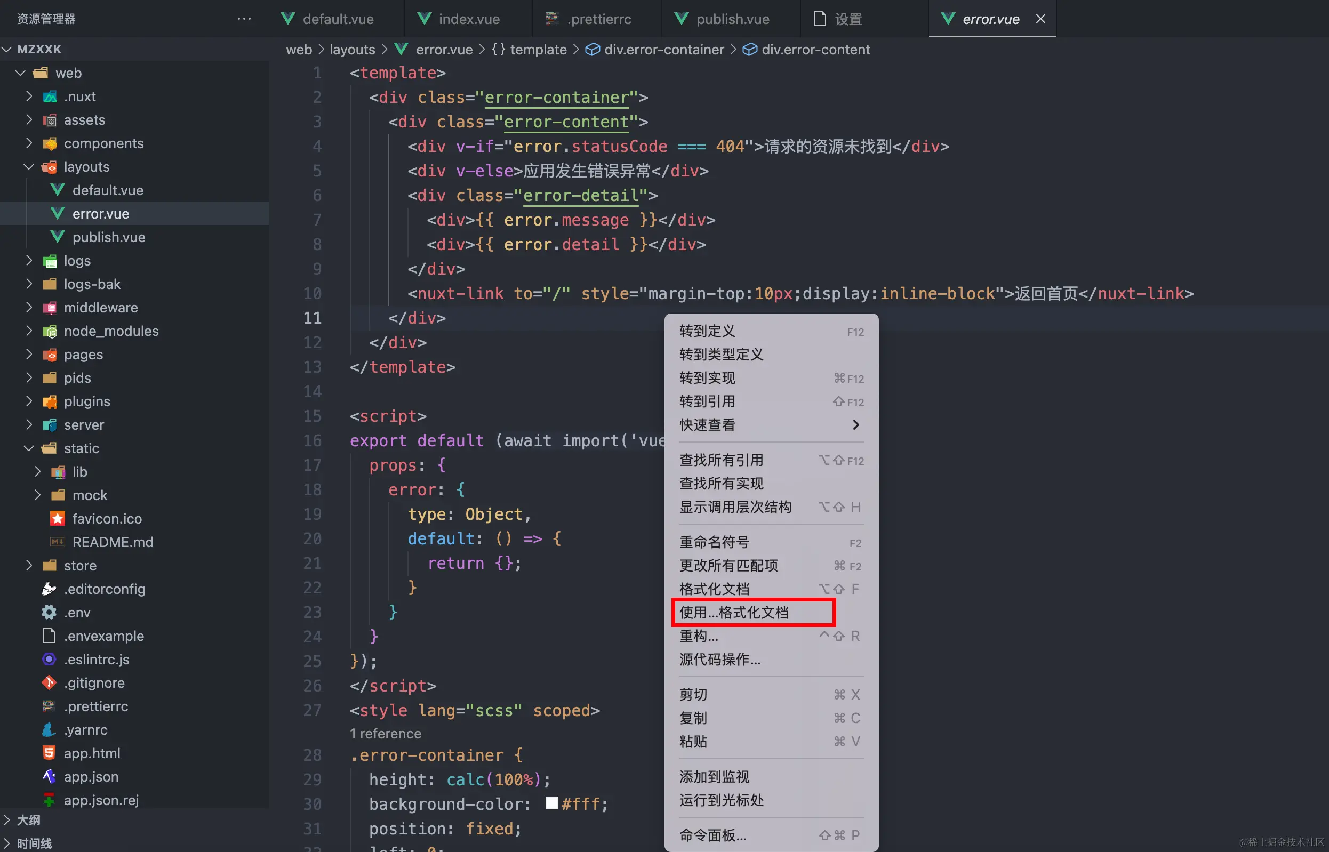The height and width of the screenshot is (852, 1329).
Task: Open the 快速查看 submenu
Action: 771,425
